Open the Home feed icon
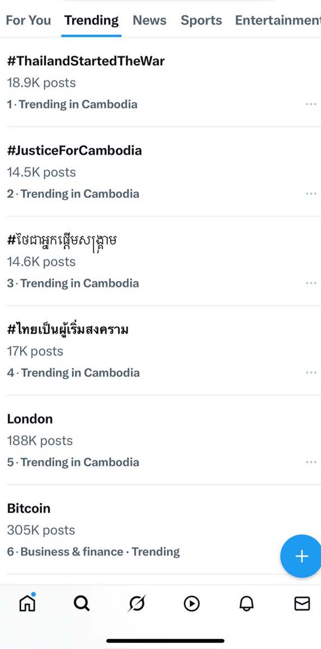This screenshot has width=321, height=649. tap(27, 603)
